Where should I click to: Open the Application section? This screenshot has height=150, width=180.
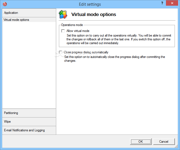29,13
